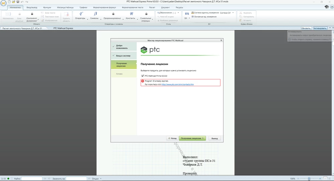334x181 pixels.
Task: Click the Удалить область icon
Action: click(67, 14)
